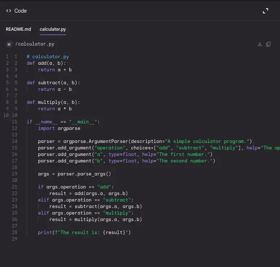The width and height of the screenshot is (280, 267).
Task: Click line number 29 in gutter
Action: pyautogui.click(x=15, y=239)
